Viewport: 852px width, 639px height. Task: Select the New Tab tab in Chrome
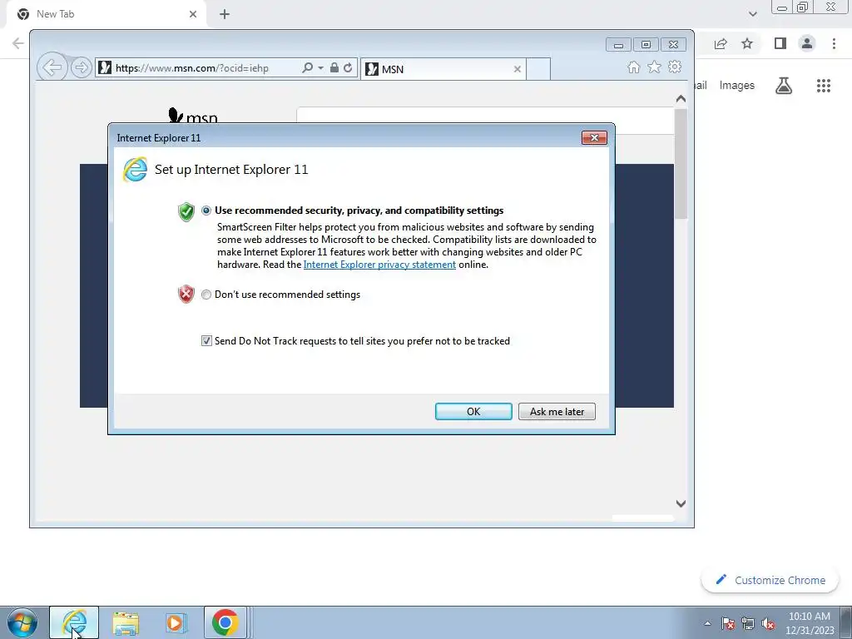[106, 14]
